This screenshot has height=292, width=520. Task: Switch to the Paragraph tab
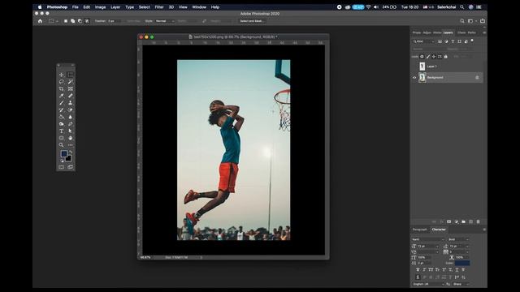coord(420,230)
